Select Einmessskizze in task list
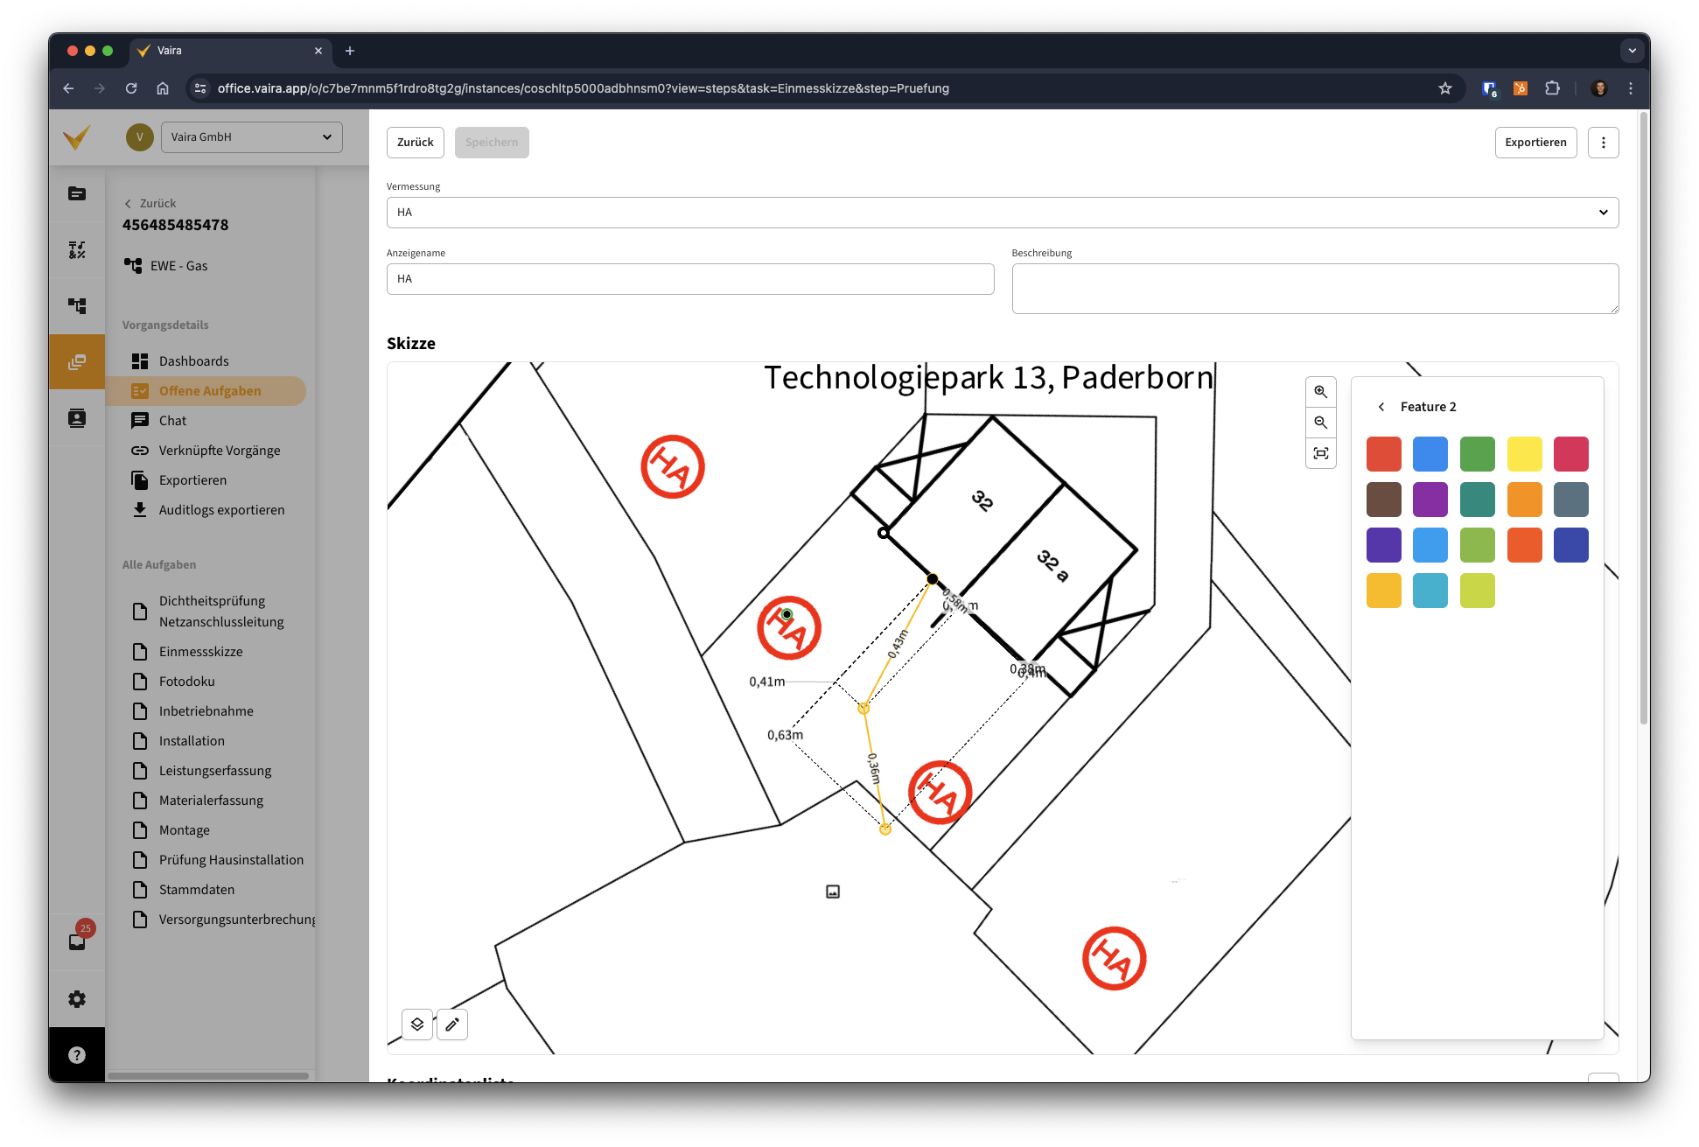 [x=200, y=652]
